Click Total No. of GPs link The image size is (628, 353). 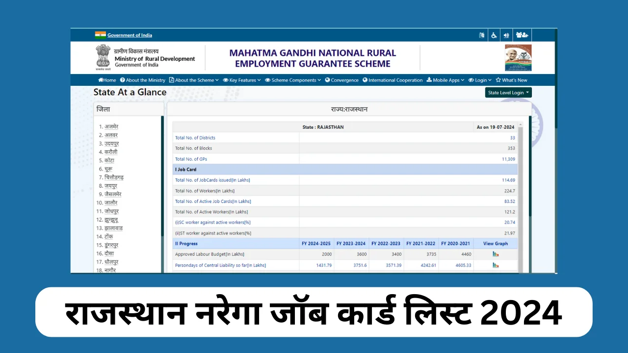coord(191,159)
